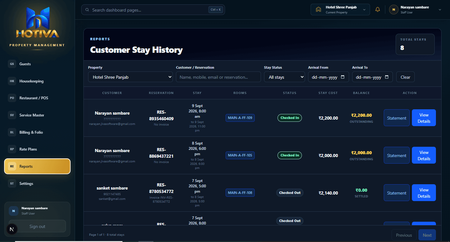This screenshot has width=450, height=242.
Task: Open Statement for reservation RES-8935460409
Action: click(x=397, y=118)
